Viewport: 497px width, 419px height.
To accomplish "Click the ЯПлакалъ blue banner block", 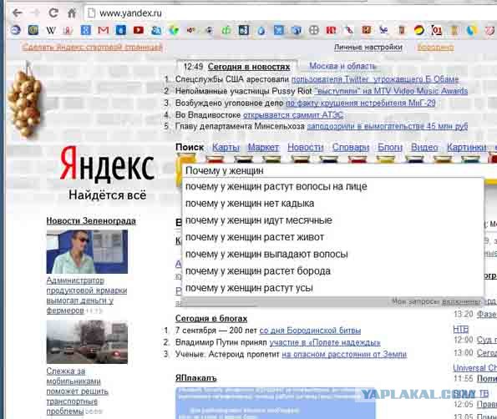I will pyautogui.click(x=275, y=403).
